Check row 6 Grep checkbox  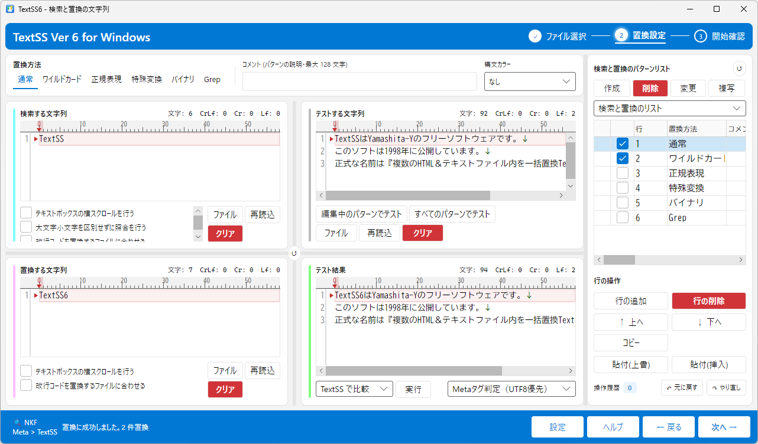point(622,217)
